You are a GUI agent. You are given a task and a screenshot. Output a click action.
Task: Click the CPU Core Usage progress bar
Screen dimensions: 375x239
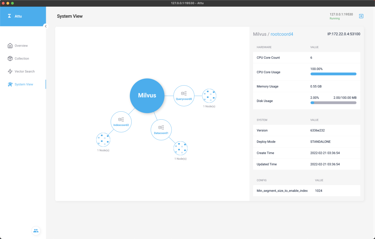333,74
